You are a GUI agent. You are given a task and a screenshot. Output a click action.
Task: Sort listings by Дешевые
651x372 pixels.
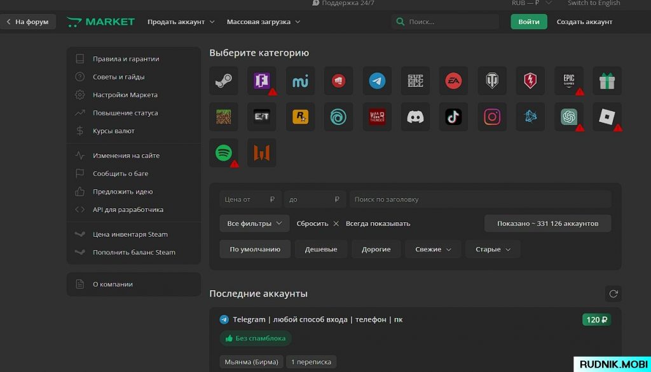(x=321, y=249)
